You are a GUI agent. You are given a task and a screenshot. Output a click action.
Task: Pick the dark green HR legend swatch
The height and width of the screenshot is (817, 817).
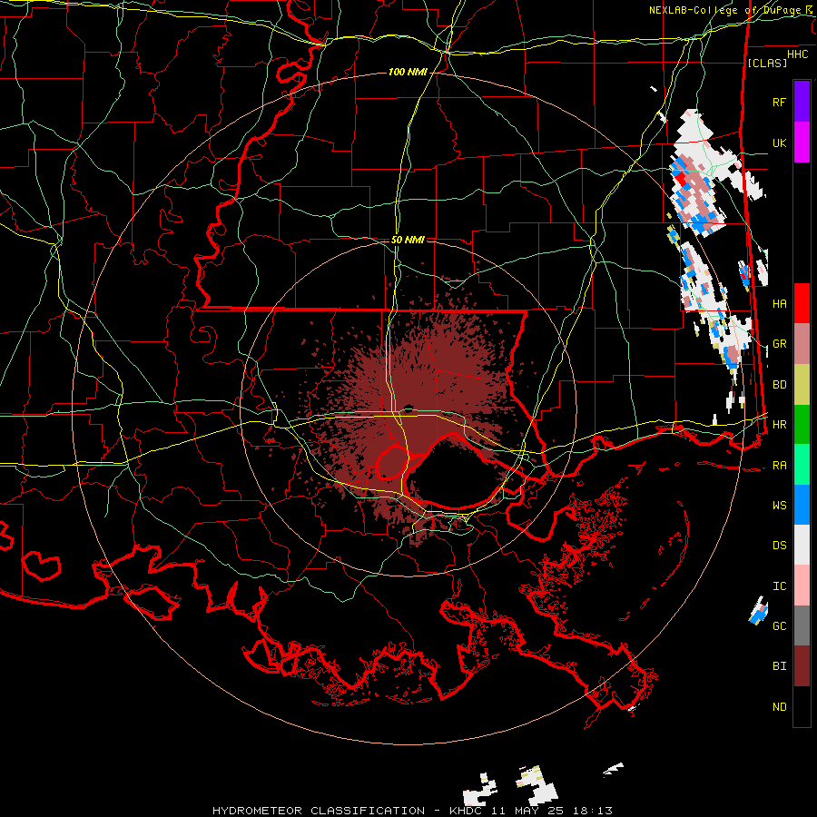(802, 425)
